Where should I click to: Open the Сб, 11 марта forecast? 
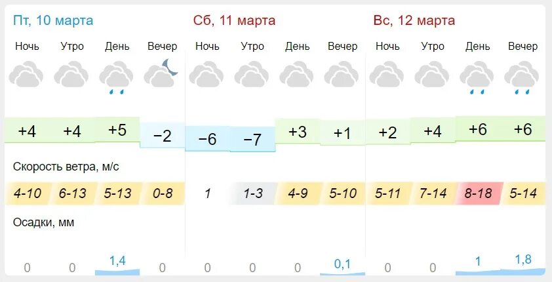pos(234,20)
